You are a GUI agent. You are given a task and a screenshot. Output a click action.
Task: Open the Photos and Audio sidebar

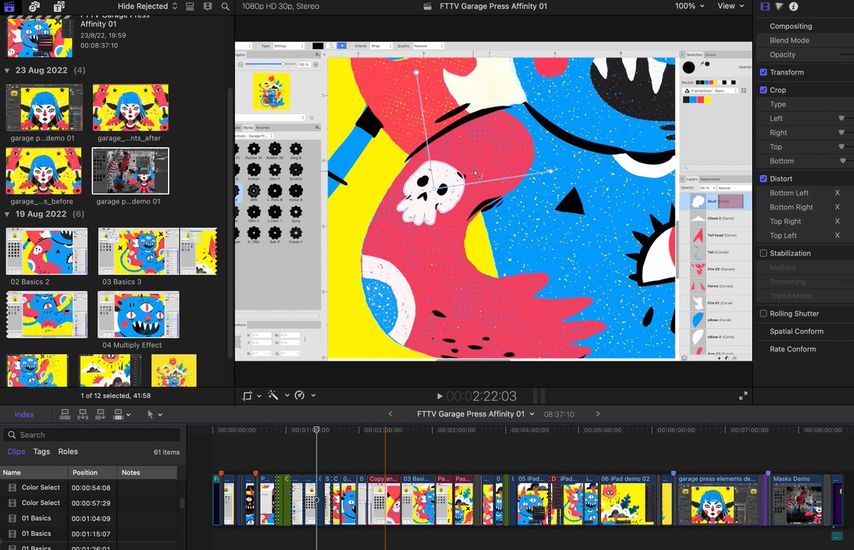pyautogui.click(x=35, y=6)
